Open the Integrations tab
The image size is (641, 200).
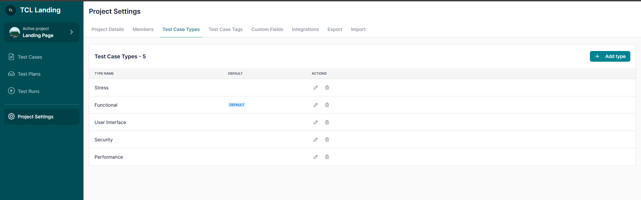(x=305, y=29)
